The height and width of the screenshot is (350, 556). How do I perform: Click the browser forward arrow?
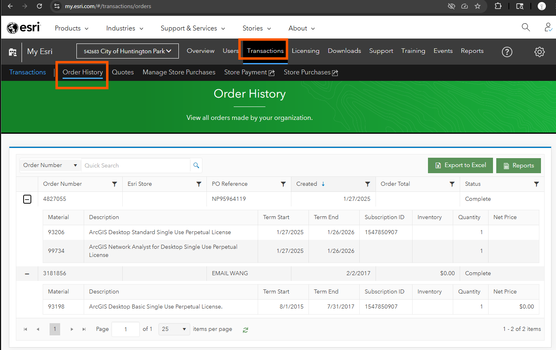pos(24,6)
